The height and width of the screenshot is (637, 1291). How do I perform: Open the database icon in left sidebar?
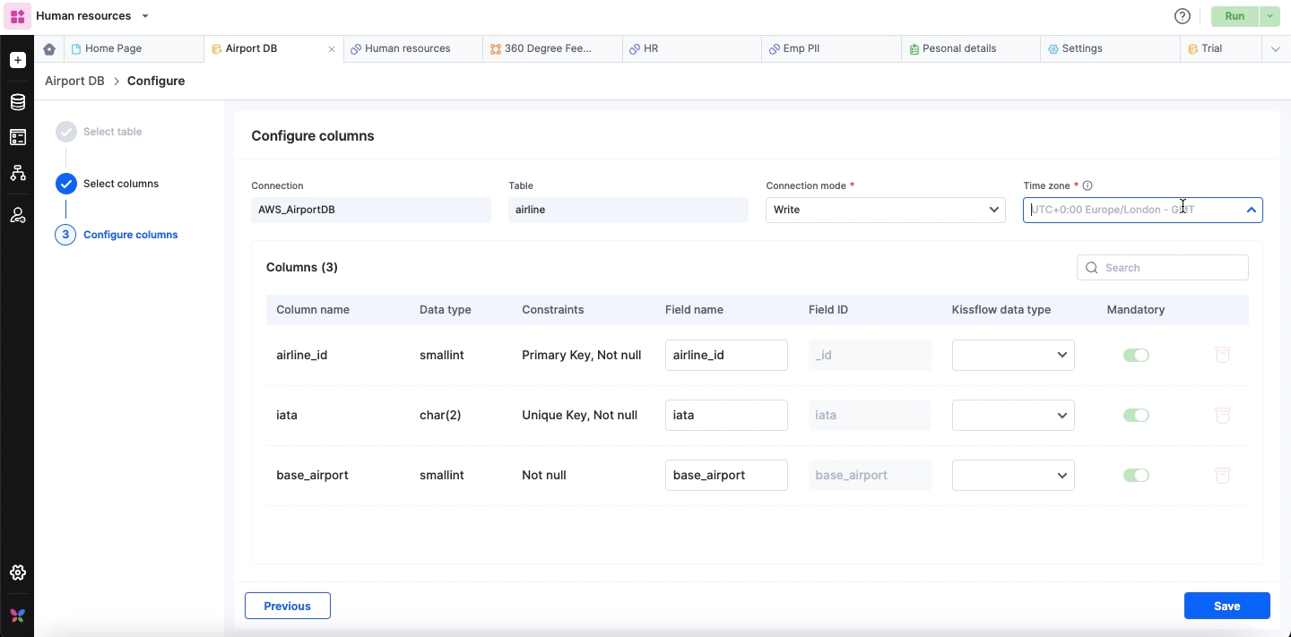point(17,102)
